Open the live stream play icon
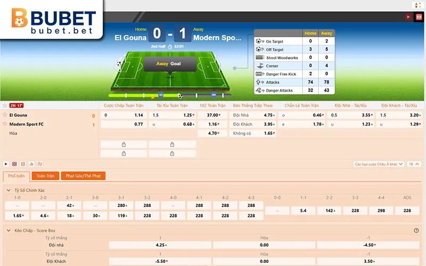The width and height of the screenshot is (426, 266). click(6, 164)
